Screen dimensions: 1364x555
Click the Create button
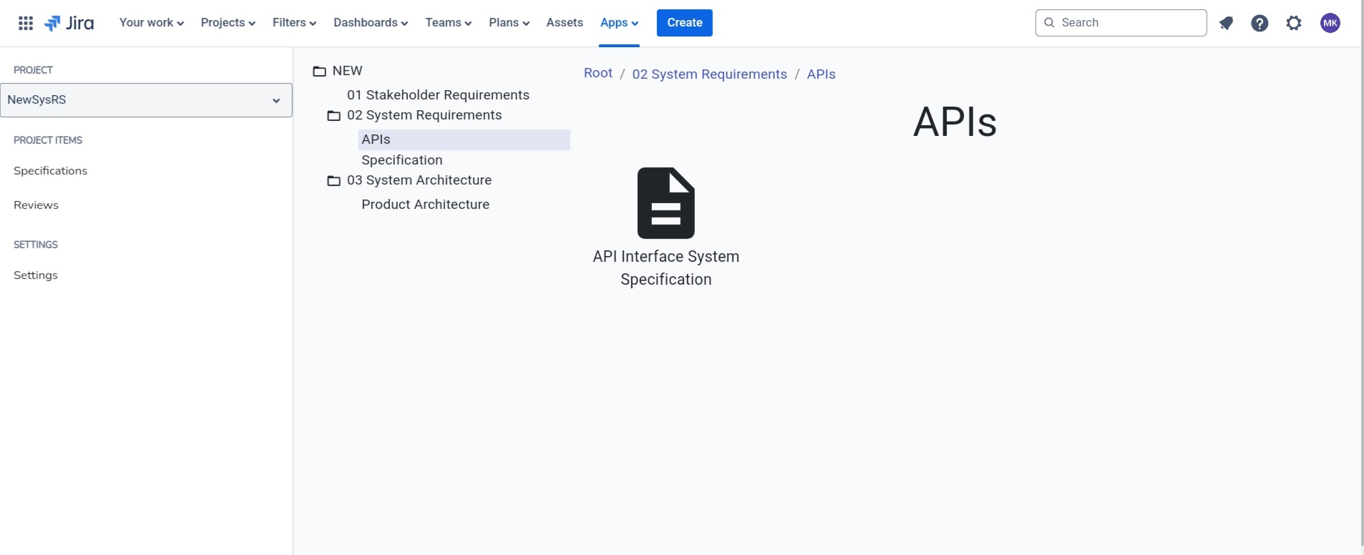[x=685, y=23]
